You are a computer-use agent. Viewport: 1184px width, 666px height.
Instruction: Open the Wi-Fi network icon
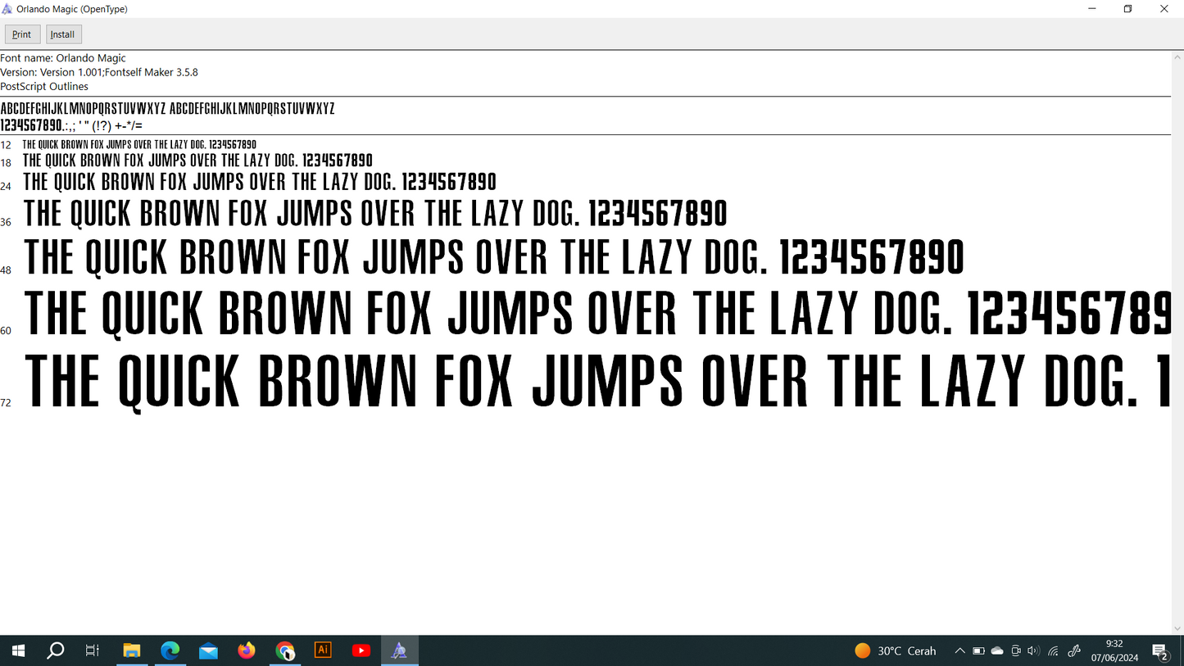1054,651
